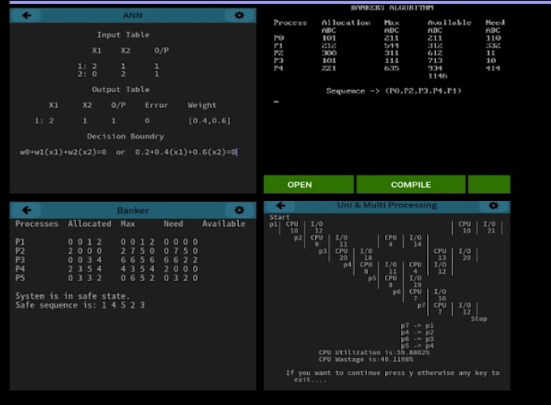Screen dimensions: 551x405
Task: Click the 1146 available value
Action: (438, 76)
